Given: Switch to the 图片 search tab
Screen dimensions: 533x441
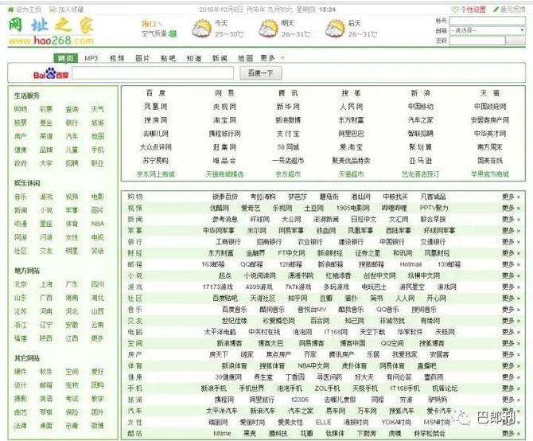Looking at the screenshot, I should click(x=142, y=58).
